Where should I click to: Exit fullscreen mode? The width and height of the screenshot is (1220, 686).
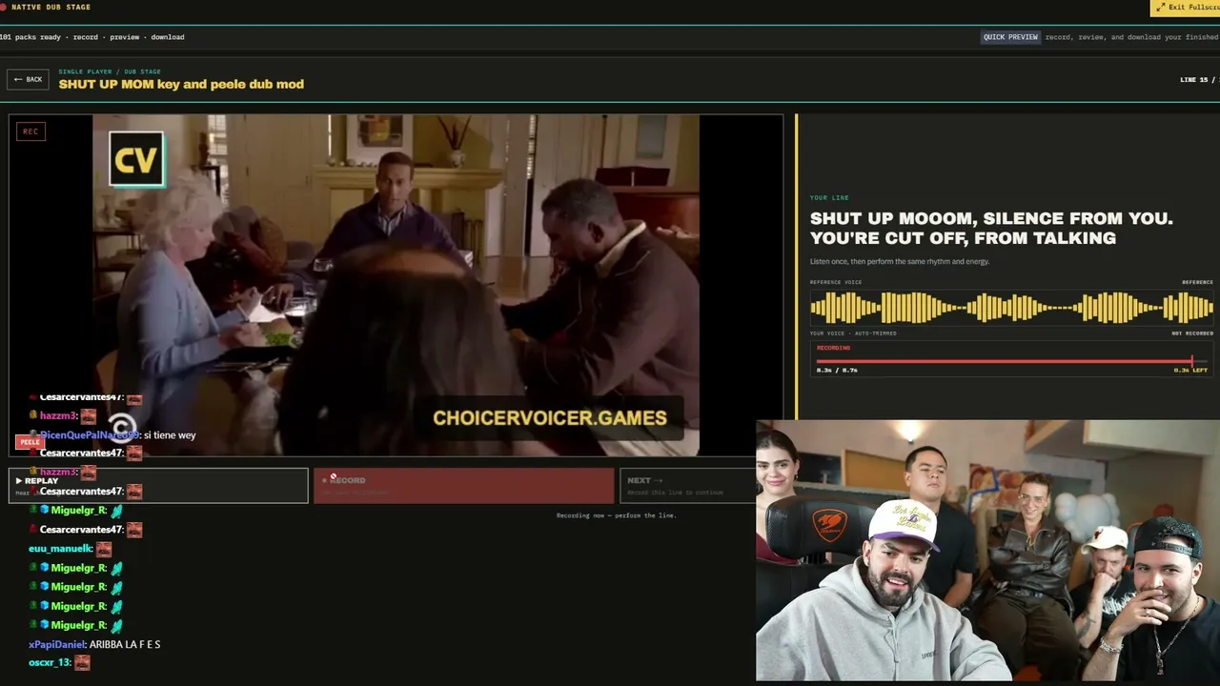point(1185,8)
